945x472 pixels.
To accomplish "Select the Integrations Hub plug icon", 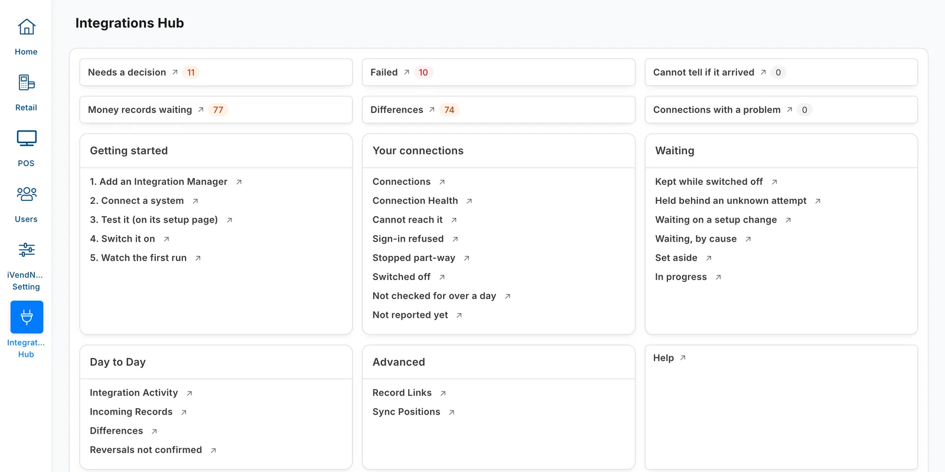I will (27, 317).
